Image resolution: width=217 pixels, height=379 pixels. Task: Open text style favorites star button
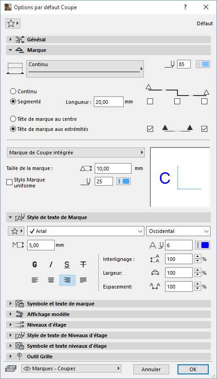point(16,231)
